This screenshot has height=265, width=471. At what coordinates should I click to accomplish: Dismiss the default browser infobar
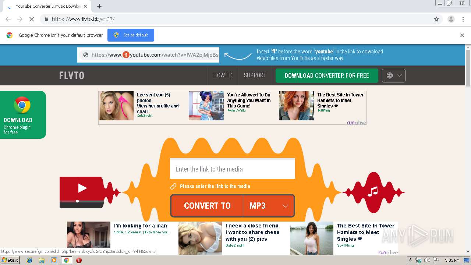(x=462, y=35)
